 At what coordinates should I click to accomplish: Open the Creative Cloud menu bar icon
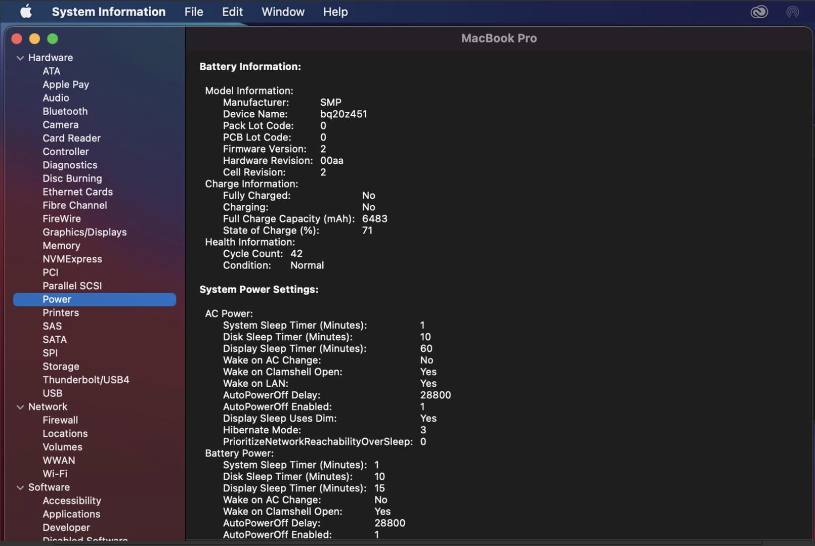(x=759, y=12)
